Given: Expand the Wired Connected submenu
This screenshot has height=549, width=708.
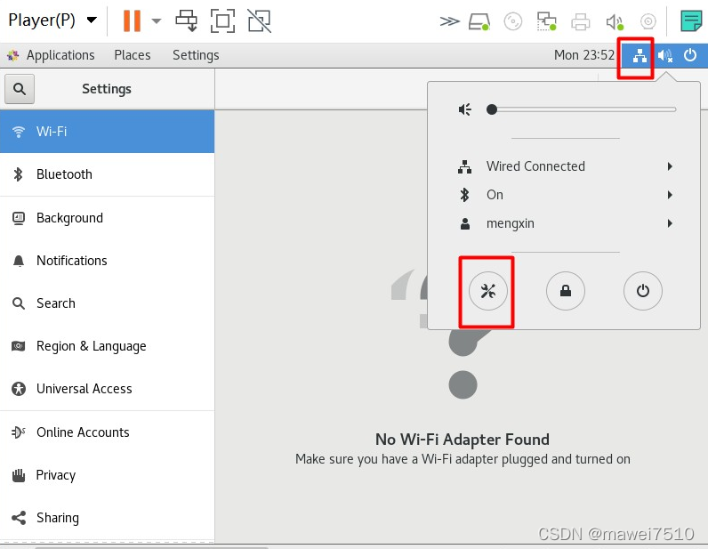Looking at the screenshot, I should [x=565, y=166].
